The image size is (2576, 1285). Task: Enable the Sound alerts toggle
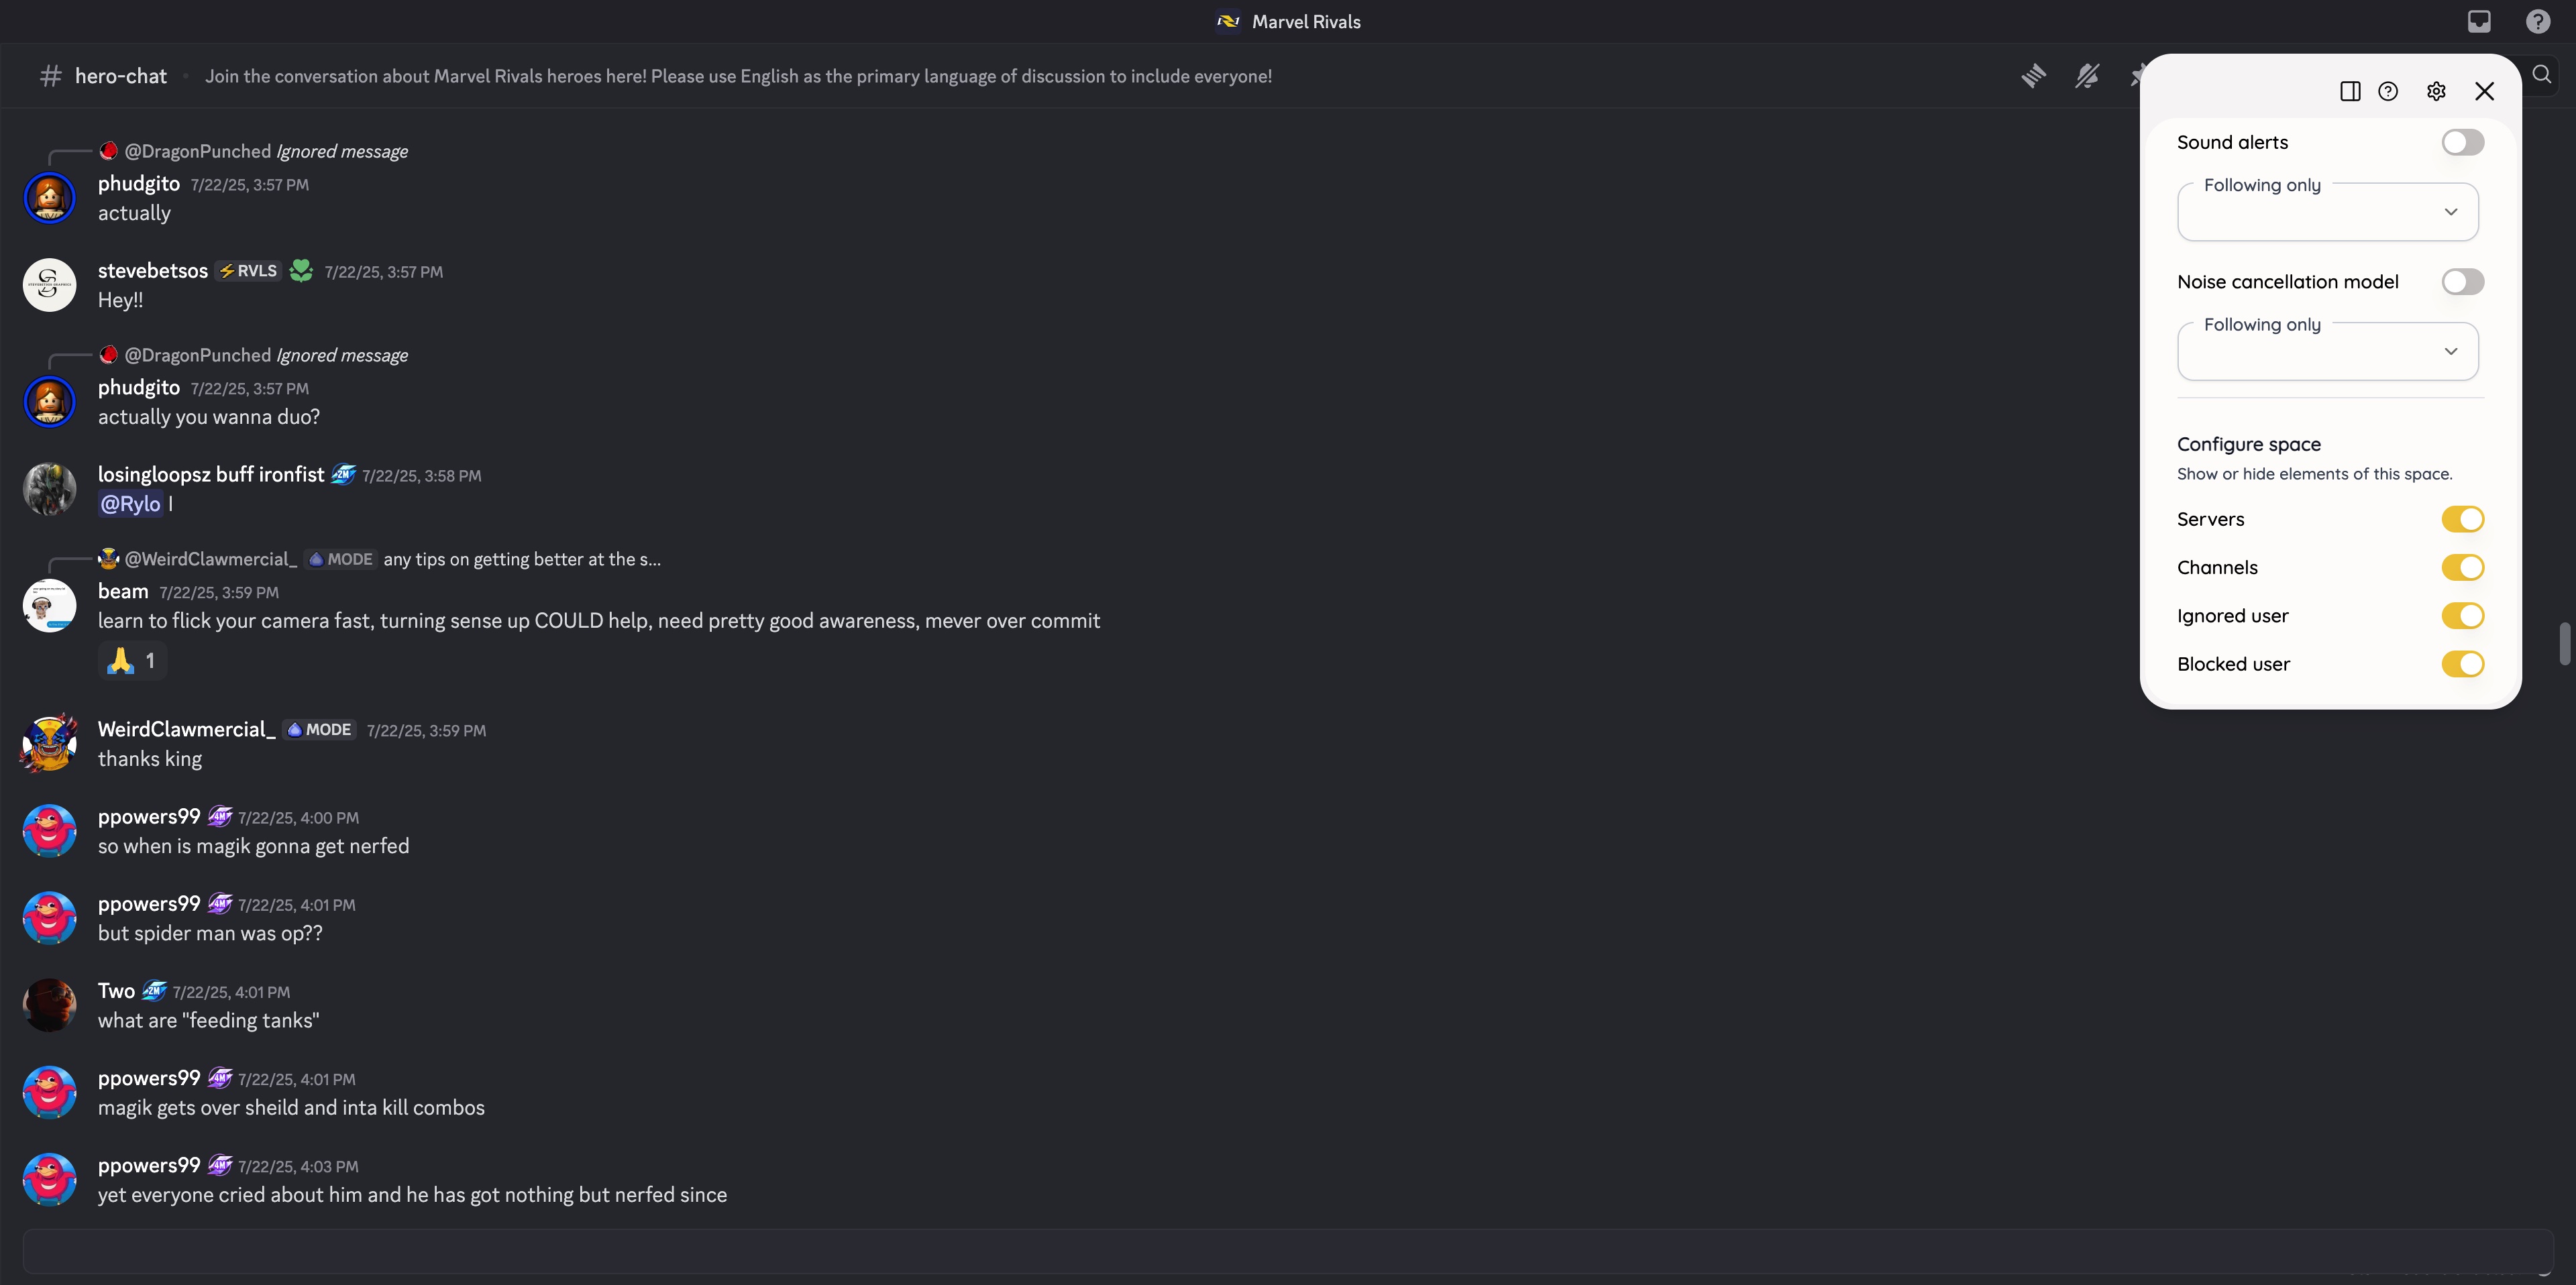pyautogui.click(x=2462, y=142)
